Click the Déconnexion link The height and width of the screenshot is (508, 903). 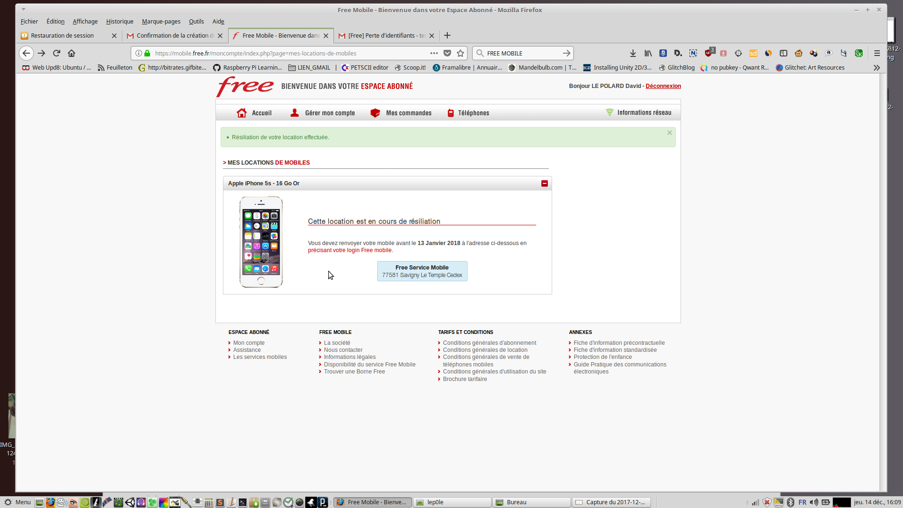[663, 86]
